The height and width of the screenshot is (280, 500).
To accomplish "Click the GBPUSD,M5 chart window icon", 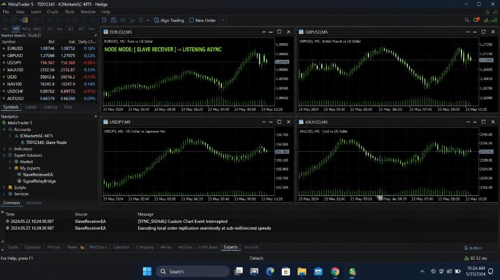I will (x=301, y=32).
